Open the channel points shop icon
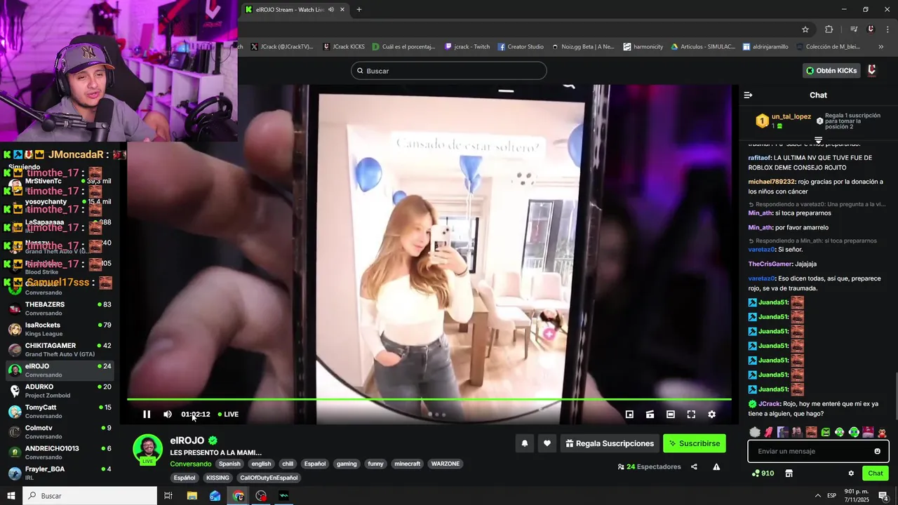 tap(789, 473)
